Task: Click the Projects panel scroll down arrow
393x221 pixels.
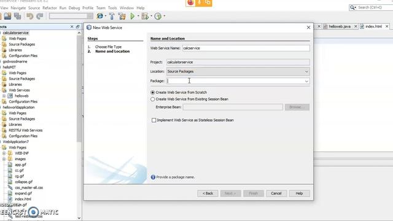Action: [79, 218]
